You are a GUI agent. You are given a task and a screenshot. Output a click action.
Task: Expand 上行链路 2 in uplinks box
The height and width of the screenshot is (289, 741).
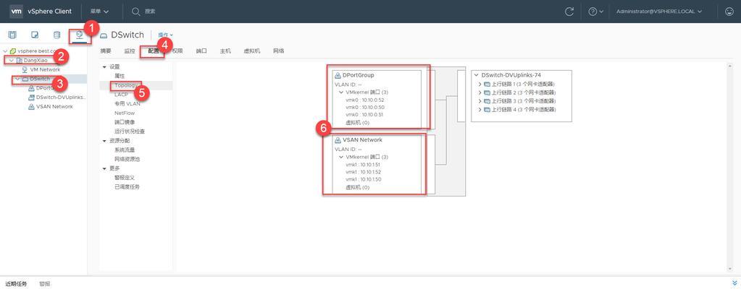tap(480, 92)
